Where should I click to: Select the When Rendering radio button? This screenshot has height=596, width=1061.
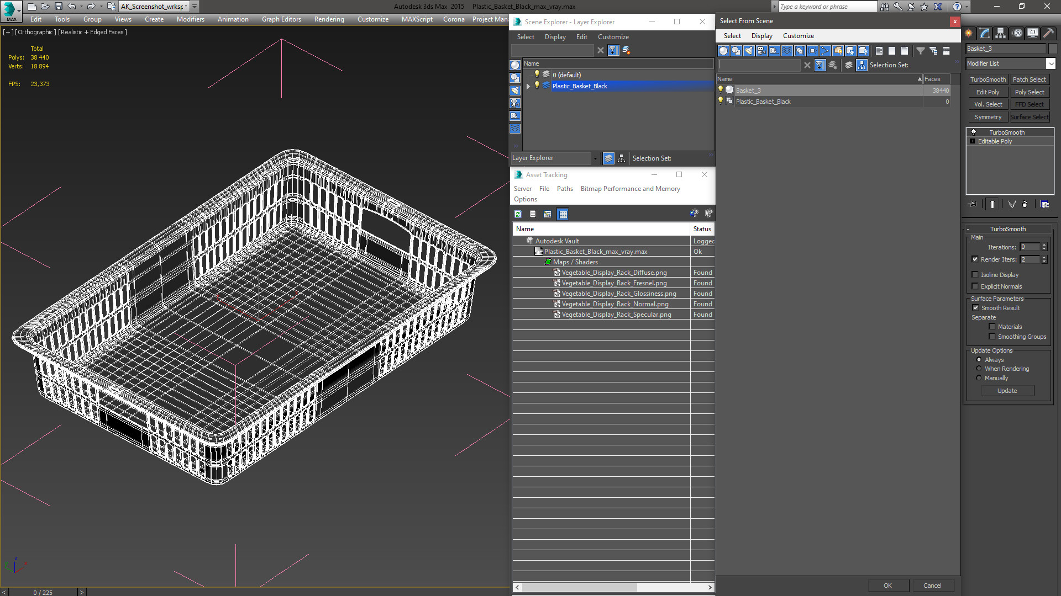click(979, 369)
